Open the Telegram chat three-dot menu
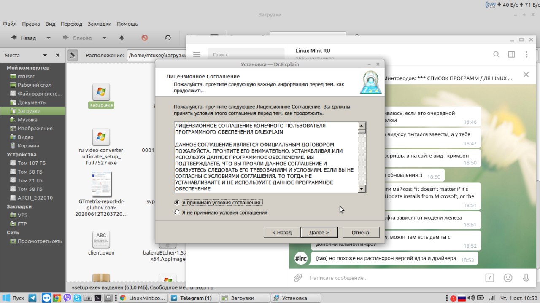 pos(526,54)
